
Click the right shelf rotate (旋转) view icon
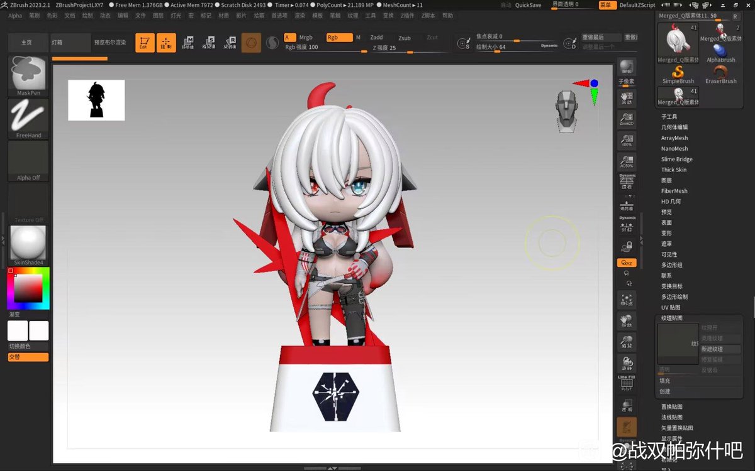(x=627, y=364)
